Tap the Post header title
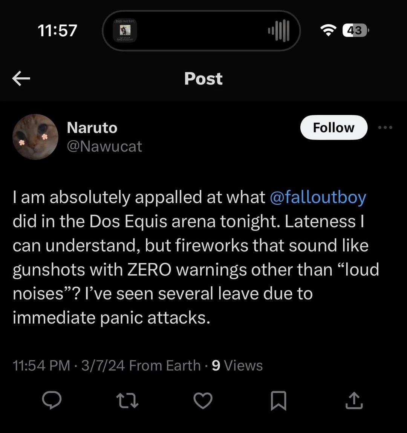 pos(203,78)
